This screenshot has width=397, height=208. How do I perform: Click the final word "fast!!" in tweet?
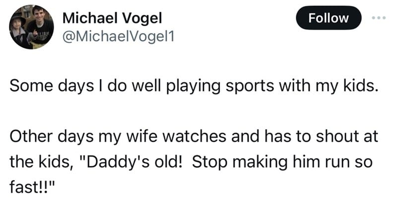tap(32, 187)
